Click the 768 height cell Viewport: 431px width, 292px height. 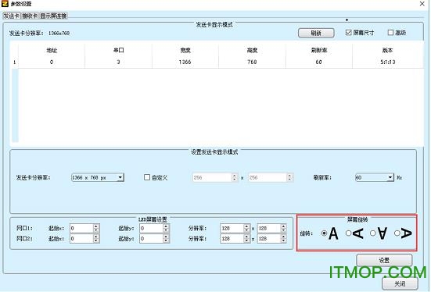[x=252, y=62]
